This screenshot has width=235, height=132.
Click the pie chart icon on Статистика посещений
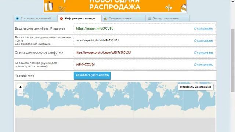point(17,18)
